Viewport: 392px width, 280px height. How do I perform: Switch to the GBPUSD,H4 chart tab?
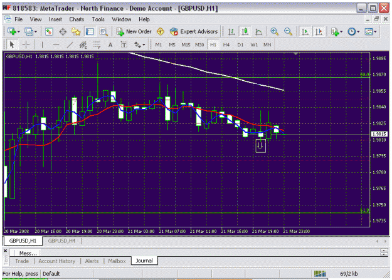coord(61,241)
